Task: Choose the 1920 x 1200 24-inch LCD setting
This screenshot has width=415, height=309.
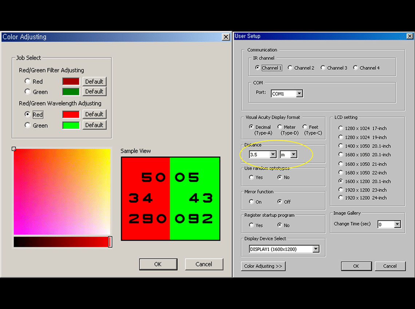Action: pyautogui.click(x=341, y=198)
